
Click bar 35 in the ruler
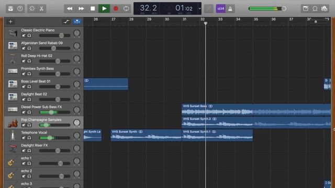(x=256, y=19)
